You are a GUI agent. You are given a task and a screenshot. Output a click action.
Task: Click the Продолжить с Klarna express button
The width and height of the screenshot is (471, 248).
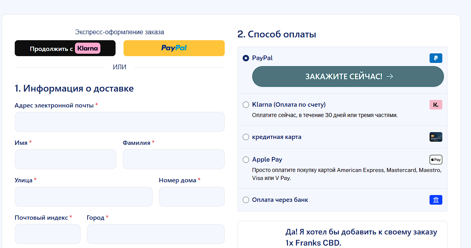pyautogui.click(x=65, y=48)
